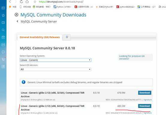This screenshot has height=115, width=166.
Task: Open the sidebar bottom notebook icon
Action: [3, 67]
